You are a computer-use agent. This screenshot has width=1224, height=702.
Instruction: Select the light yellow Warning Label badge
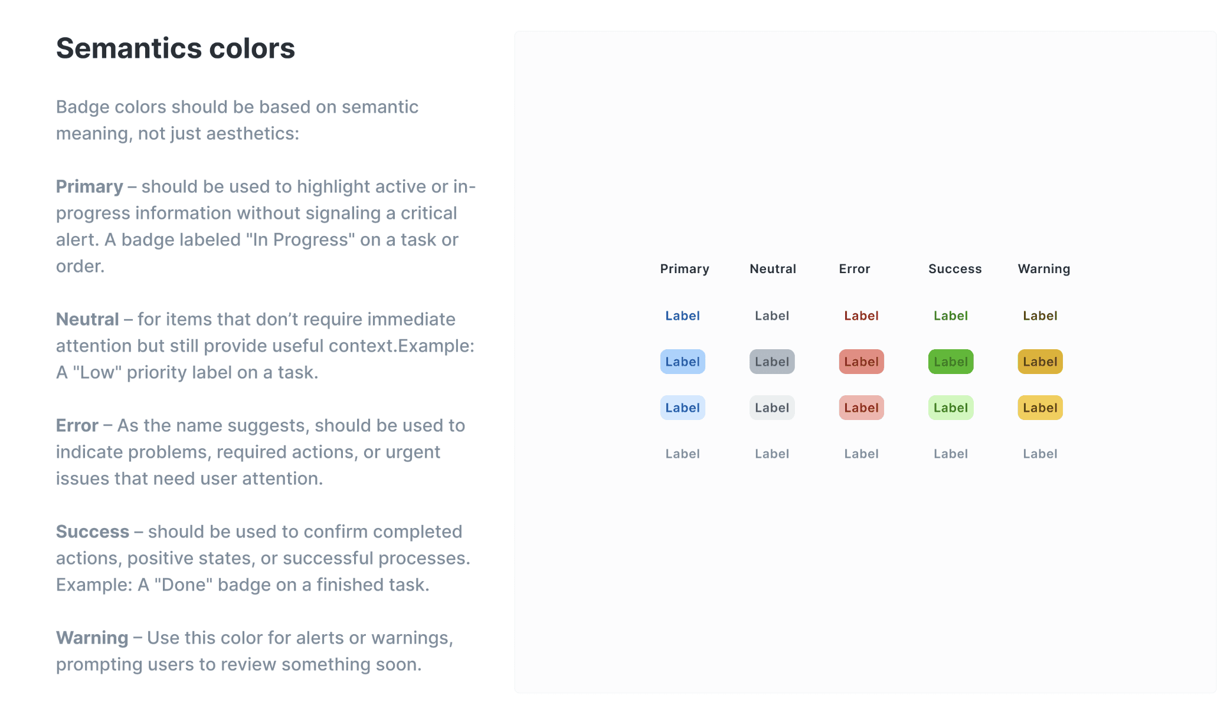[x=1040, y=408]
